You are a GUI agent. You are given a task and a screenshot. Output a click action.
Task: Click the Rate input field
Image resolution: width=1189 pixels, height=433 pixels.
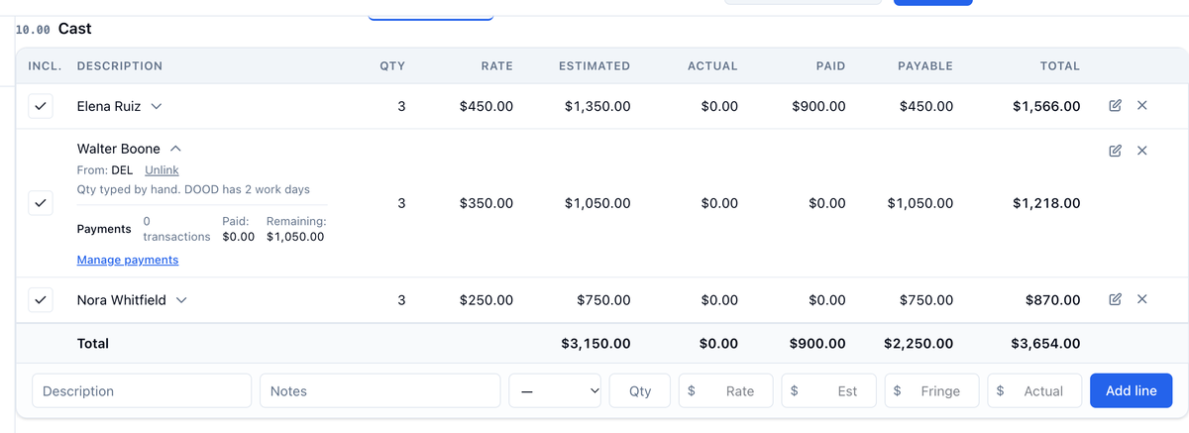[x=725, y=390]
